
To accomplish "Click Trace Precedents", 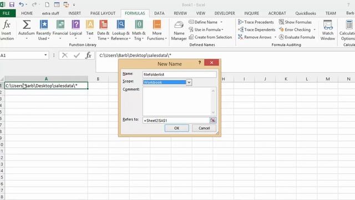I will click(x=256, y=22).
